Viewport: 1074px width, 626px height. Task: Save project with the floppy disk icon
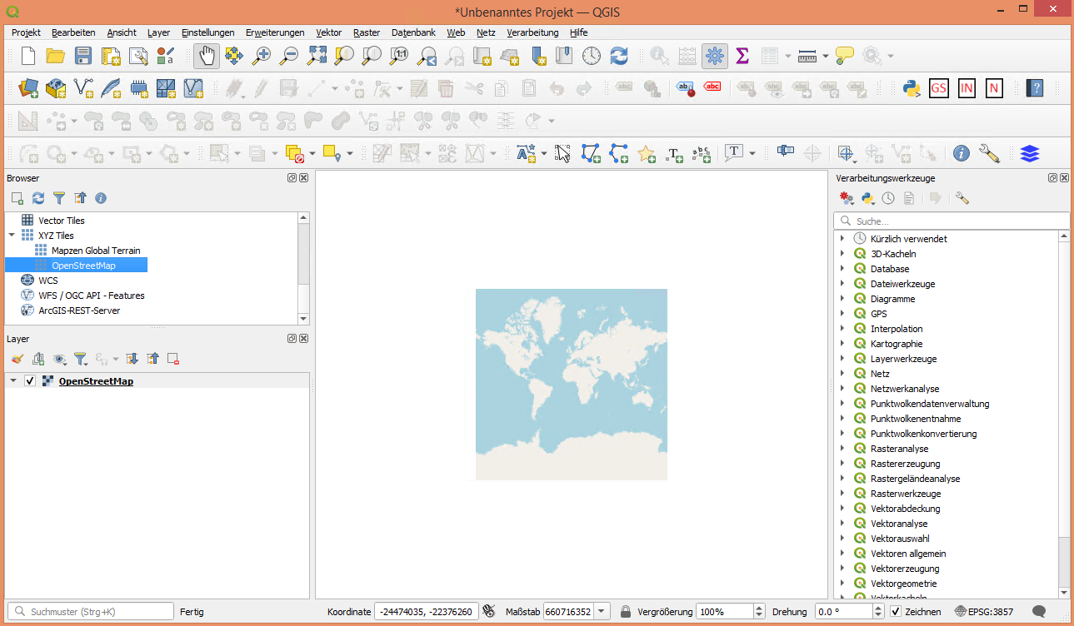(x=83, y=56)
